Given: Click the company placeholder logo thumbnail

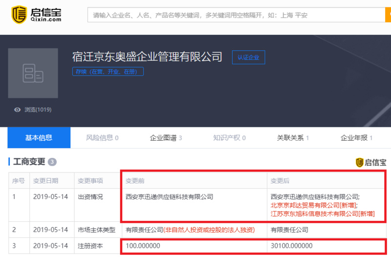Looking at the screenshot, I should (x=33, y=73).
